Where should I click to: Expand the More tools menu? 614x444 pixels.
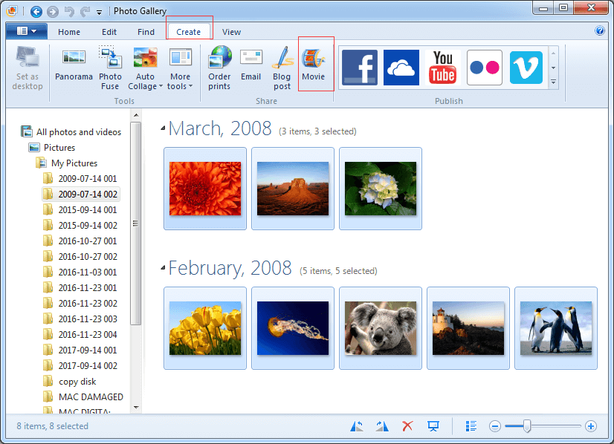click(x=180, y=67)
